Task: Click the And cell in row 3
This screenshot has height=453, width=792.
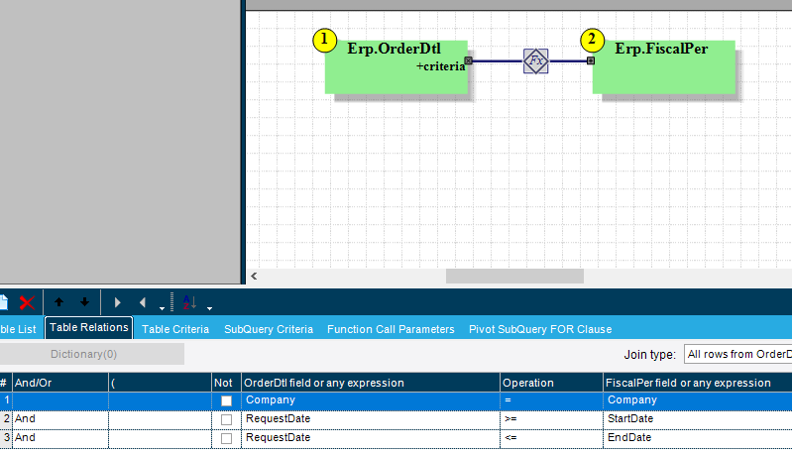Action: click(60, 438)
